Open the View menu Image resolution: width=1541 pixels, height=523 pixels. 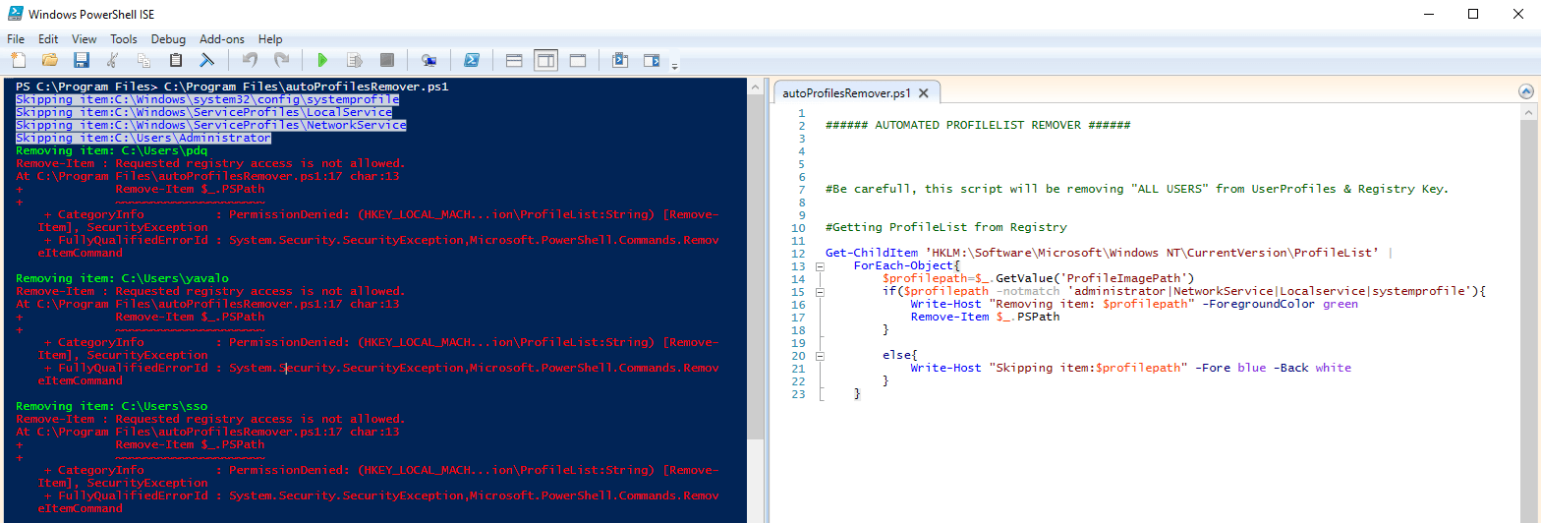click(x=85, y=39)
